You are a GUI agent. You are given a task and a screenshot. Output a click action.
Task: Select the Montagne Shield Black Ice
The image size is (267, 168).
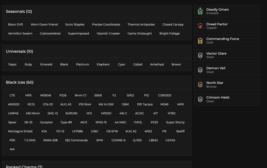click(20, 131)
